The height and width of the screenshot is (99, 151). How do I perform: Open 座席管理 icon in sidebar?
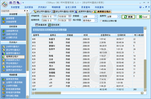click(x=4, y=19)
